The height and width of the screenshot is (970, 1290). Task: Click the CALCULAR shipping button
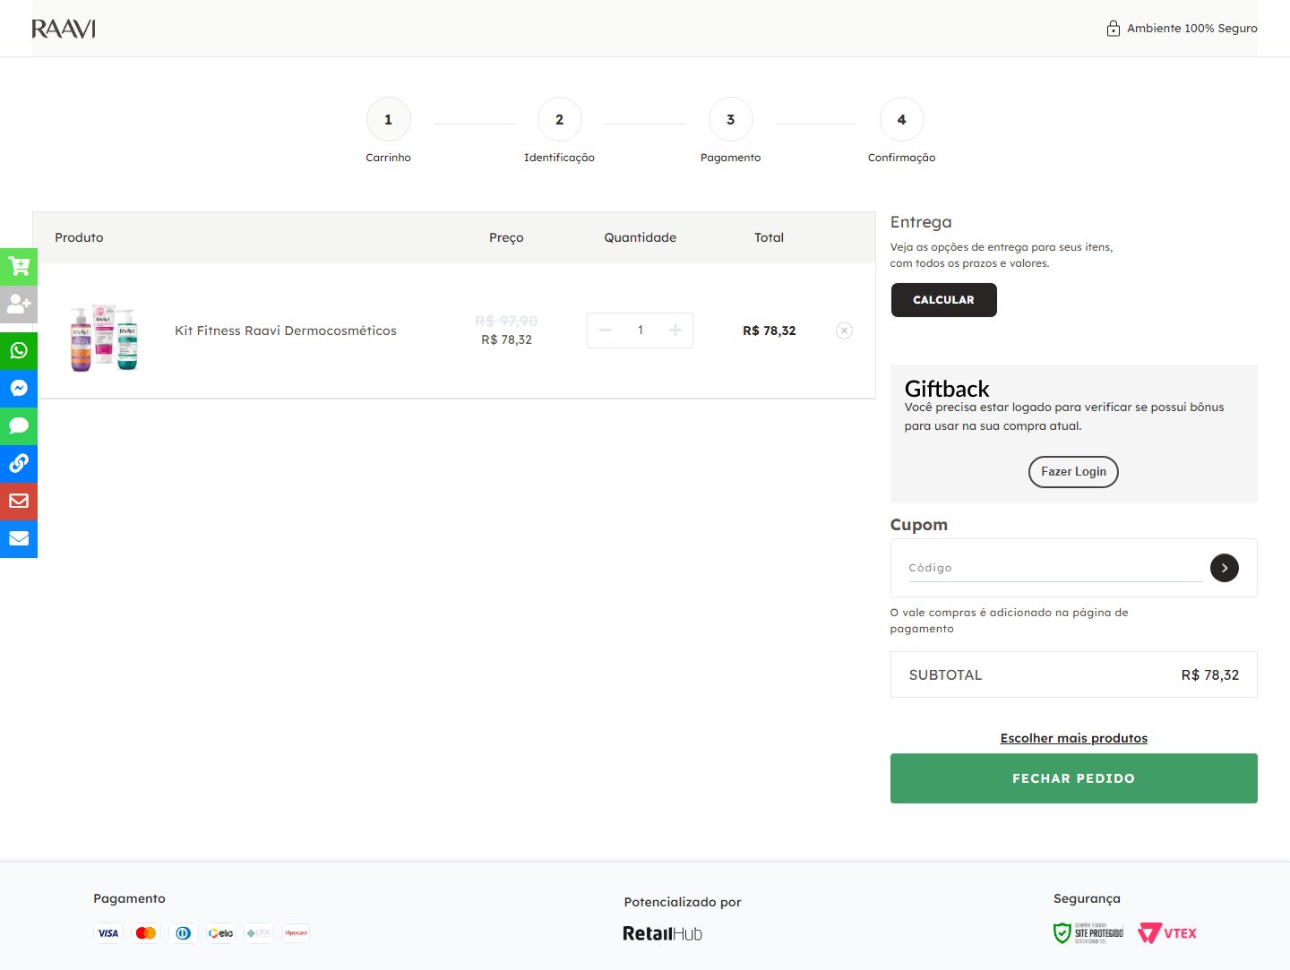(x=943, y=300)
